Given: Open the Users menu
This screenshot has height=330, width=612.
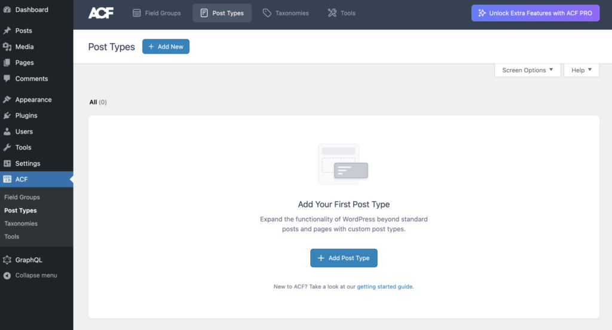Looking at the screenshot, I should click(x=24, y=131).
